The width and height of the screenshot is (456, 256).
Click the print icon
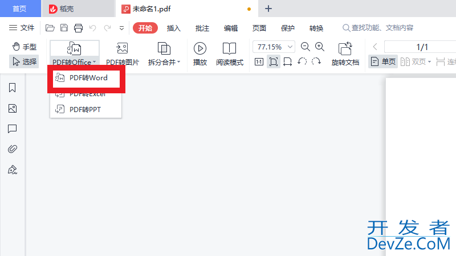pyautogui.click(x=78, y=28)
